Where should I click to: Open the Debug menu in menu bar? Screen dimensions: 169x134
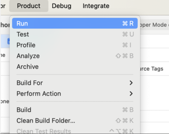62,6
